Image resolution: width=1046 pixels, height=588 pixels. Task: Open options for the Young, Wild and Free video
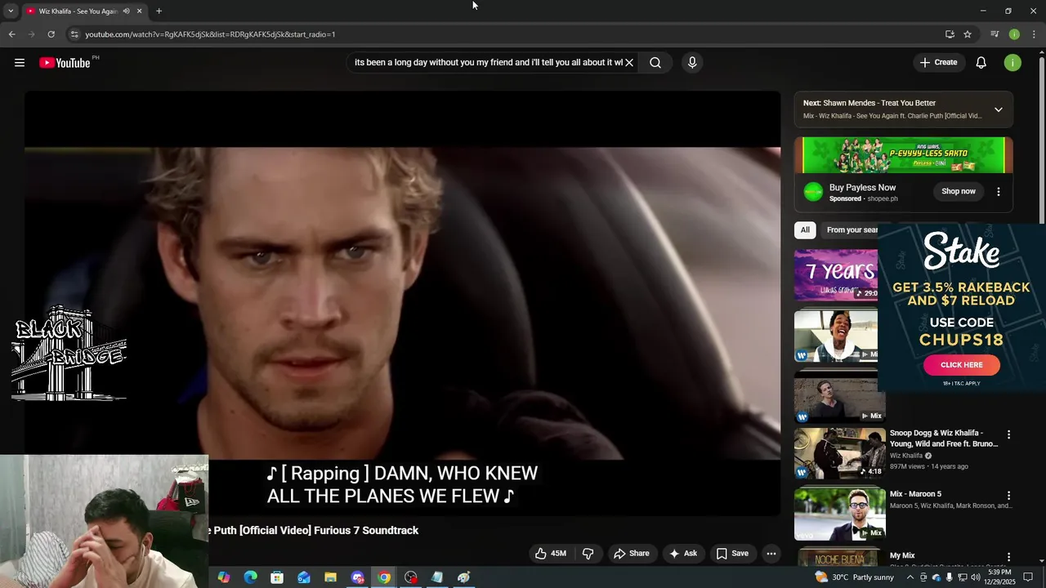pos(1008,435)
